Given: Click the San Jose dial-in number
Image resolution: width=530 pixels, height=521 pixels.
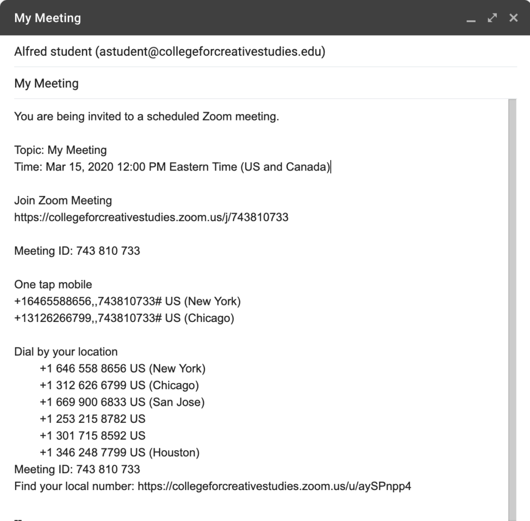Looking at the screenshot, I should (122, 402).
